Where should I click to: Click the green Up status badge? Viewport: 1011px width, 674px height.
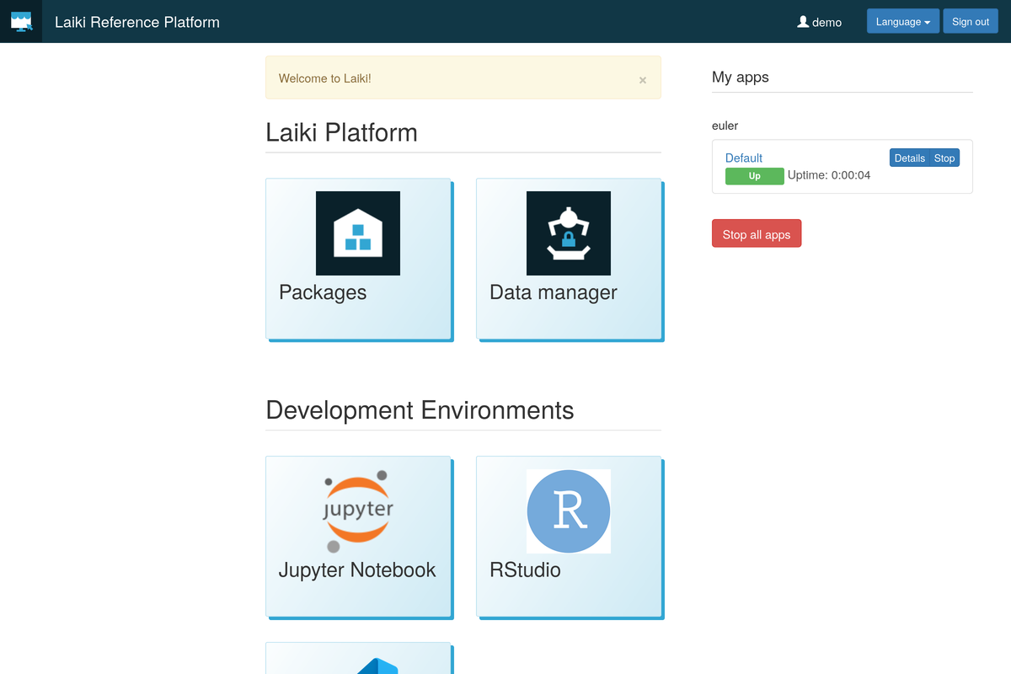[755, 176]
